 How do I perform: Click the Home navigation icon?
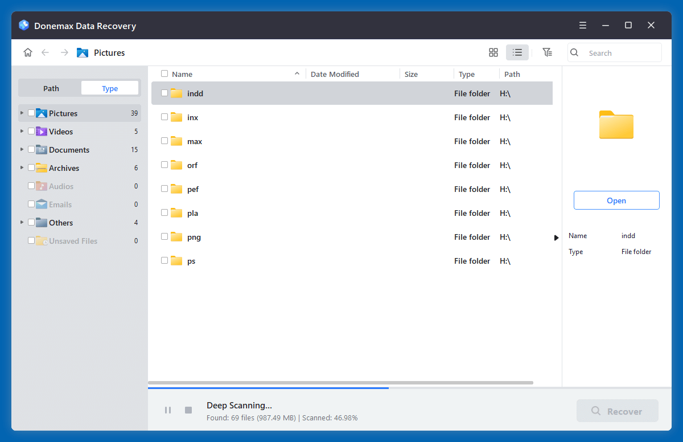point(27,52)
